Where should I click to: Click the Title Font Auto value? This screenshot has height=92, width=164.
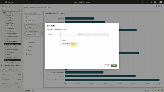click(17, 84)
